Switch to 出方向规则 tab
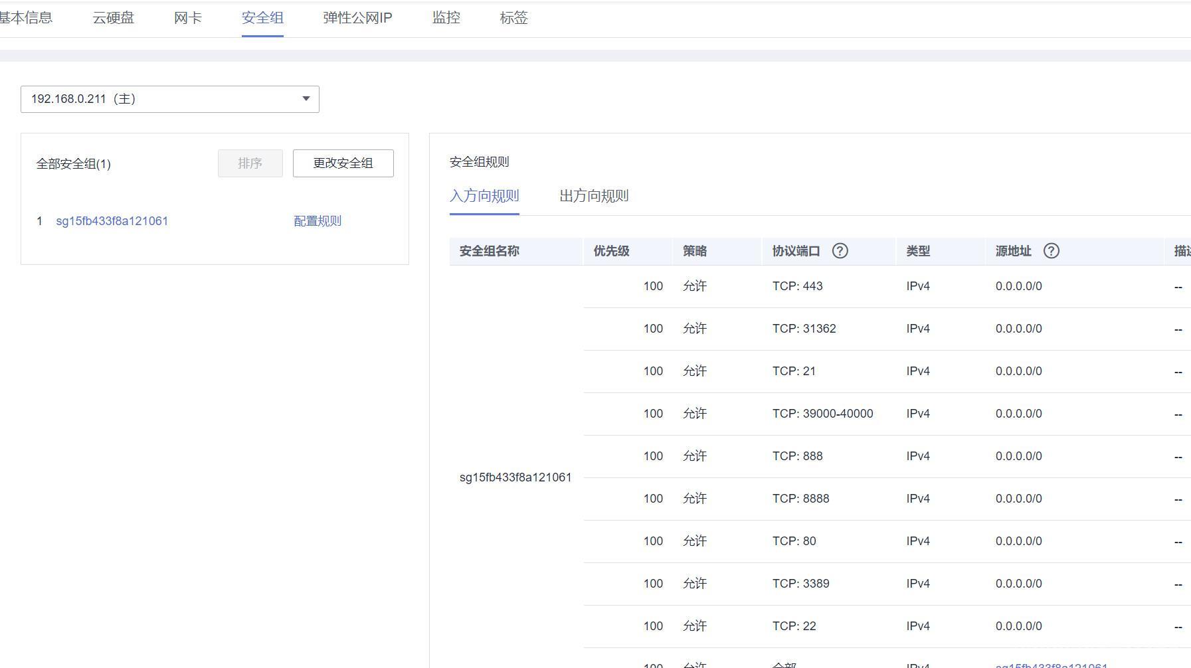1191x668 pixels. tap(594, 196)
